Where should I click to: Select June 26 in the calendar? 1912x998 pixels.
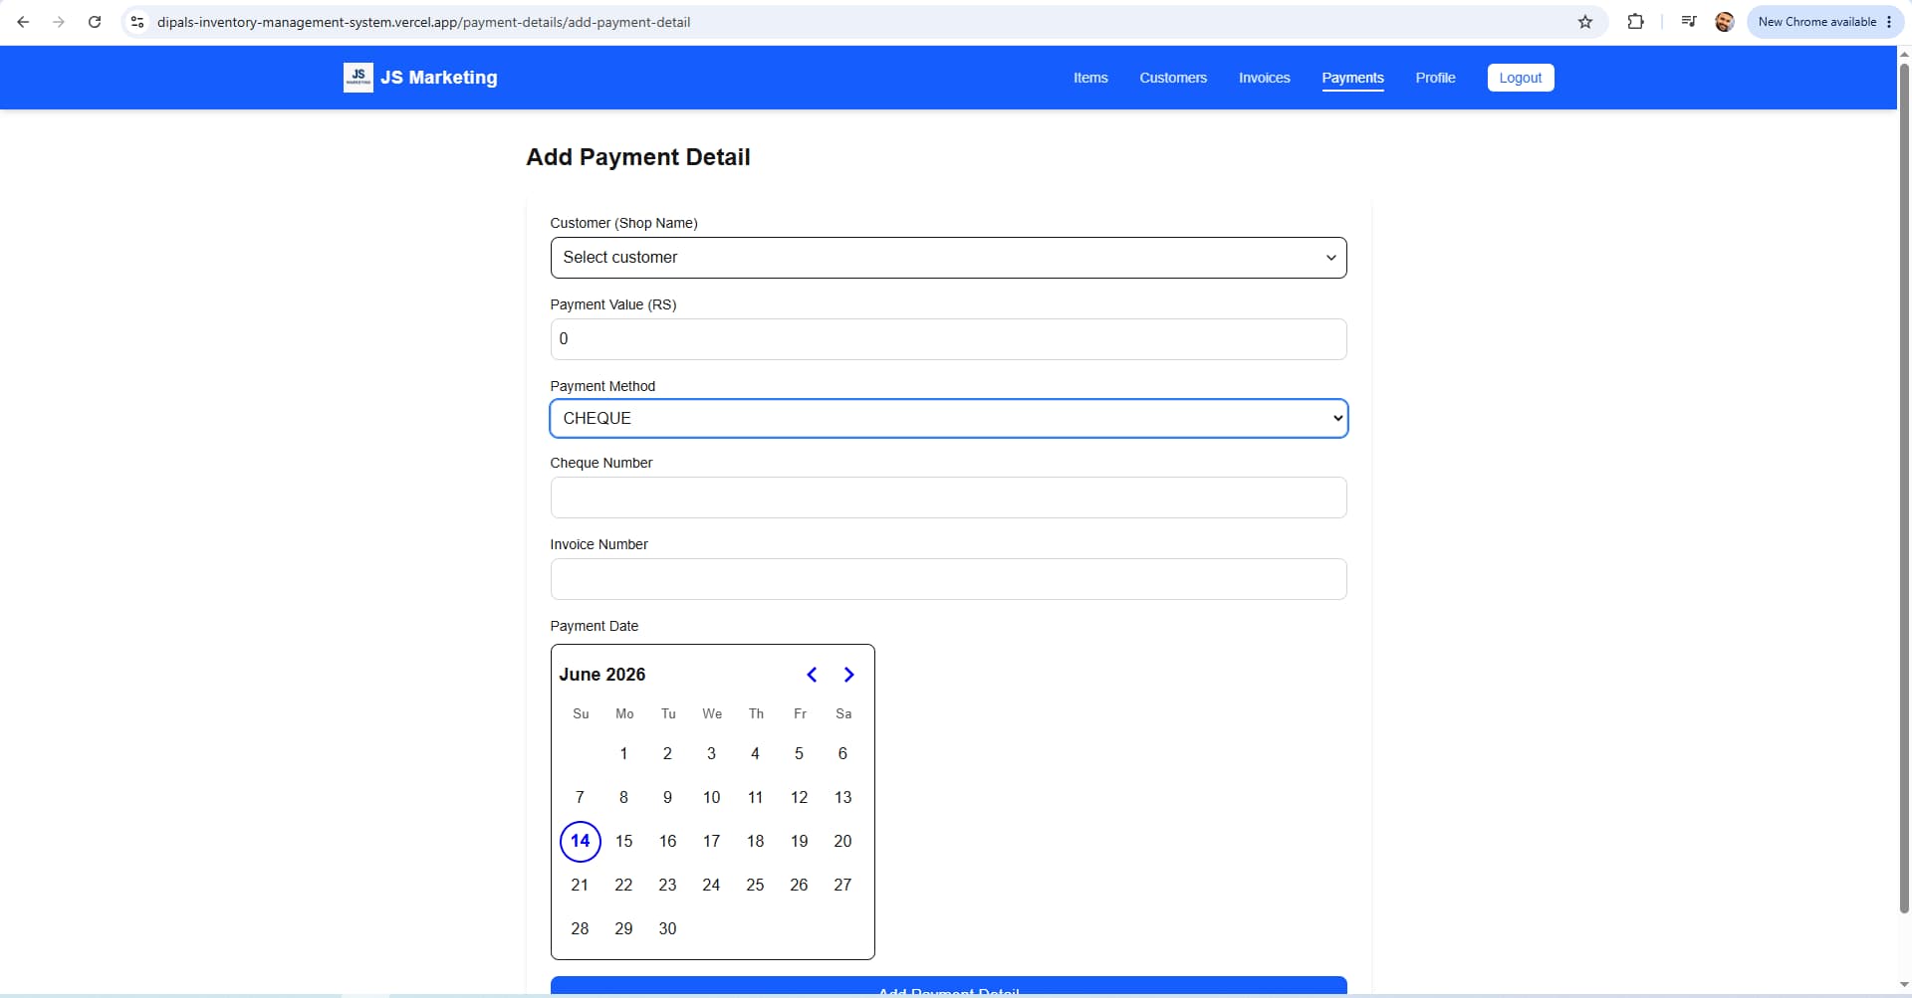coord(799,886)
